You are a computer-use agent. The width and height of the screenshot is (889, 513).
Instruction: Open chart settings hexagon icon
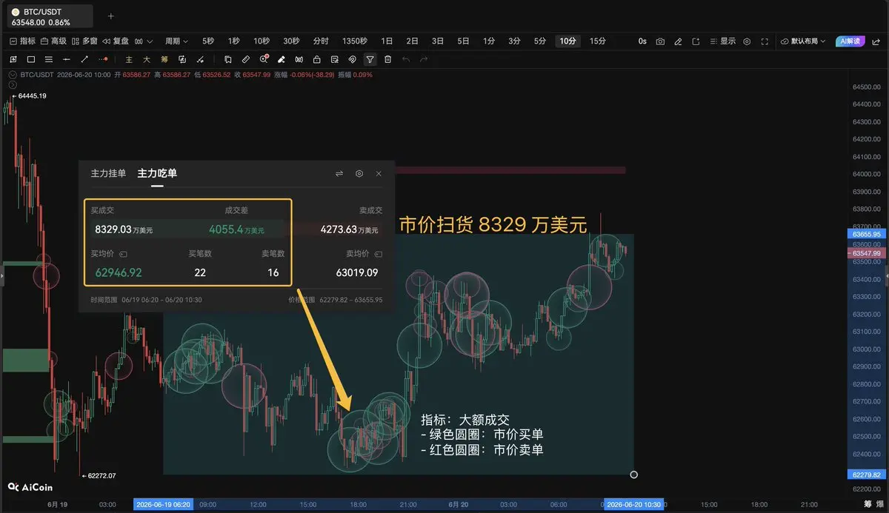click(747, 41)
